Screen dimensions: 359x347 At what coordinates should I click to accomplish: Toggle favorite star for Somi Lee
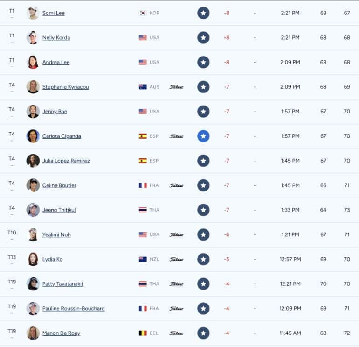click(203, 13)
